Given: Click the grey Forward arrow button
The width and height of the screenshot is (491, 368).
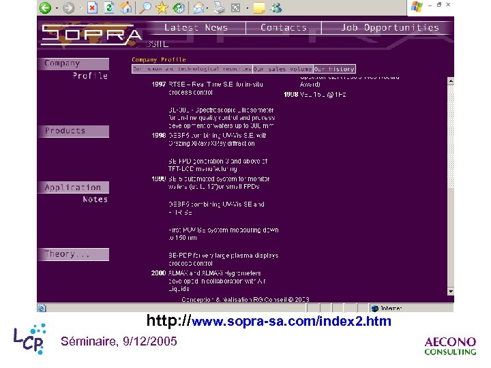Looking at the screenshot, I should click(69, 7).
